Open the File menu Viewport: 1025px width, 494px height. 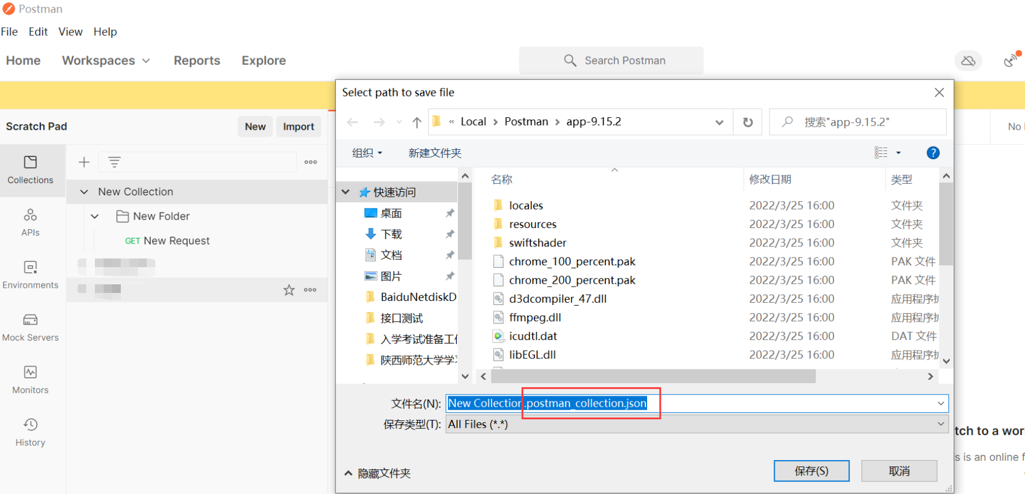pyautogui.click(x=9, y=32)
